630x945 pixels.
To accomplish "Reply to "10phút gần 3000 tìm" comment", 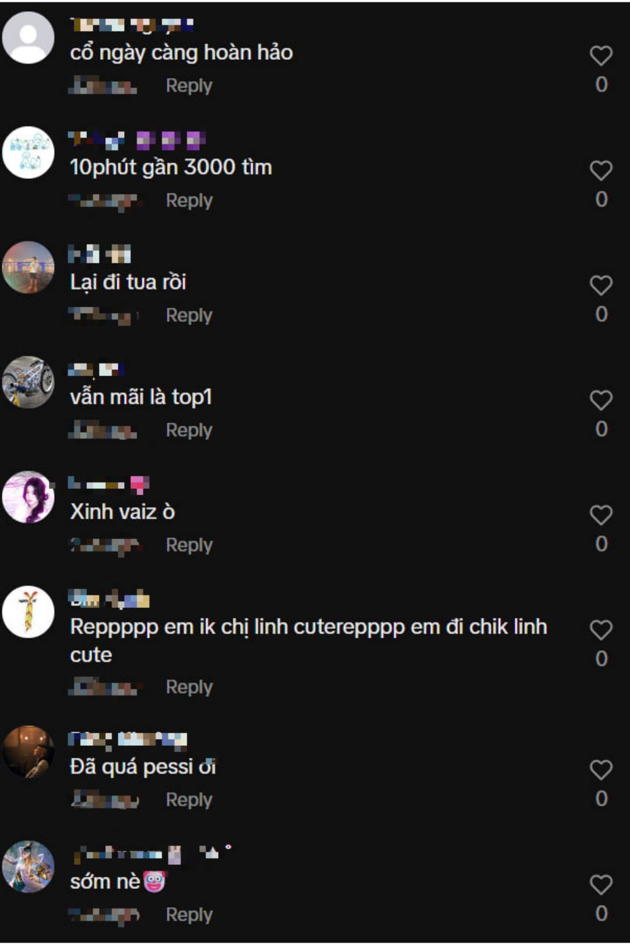I will [x=189, y=200].
